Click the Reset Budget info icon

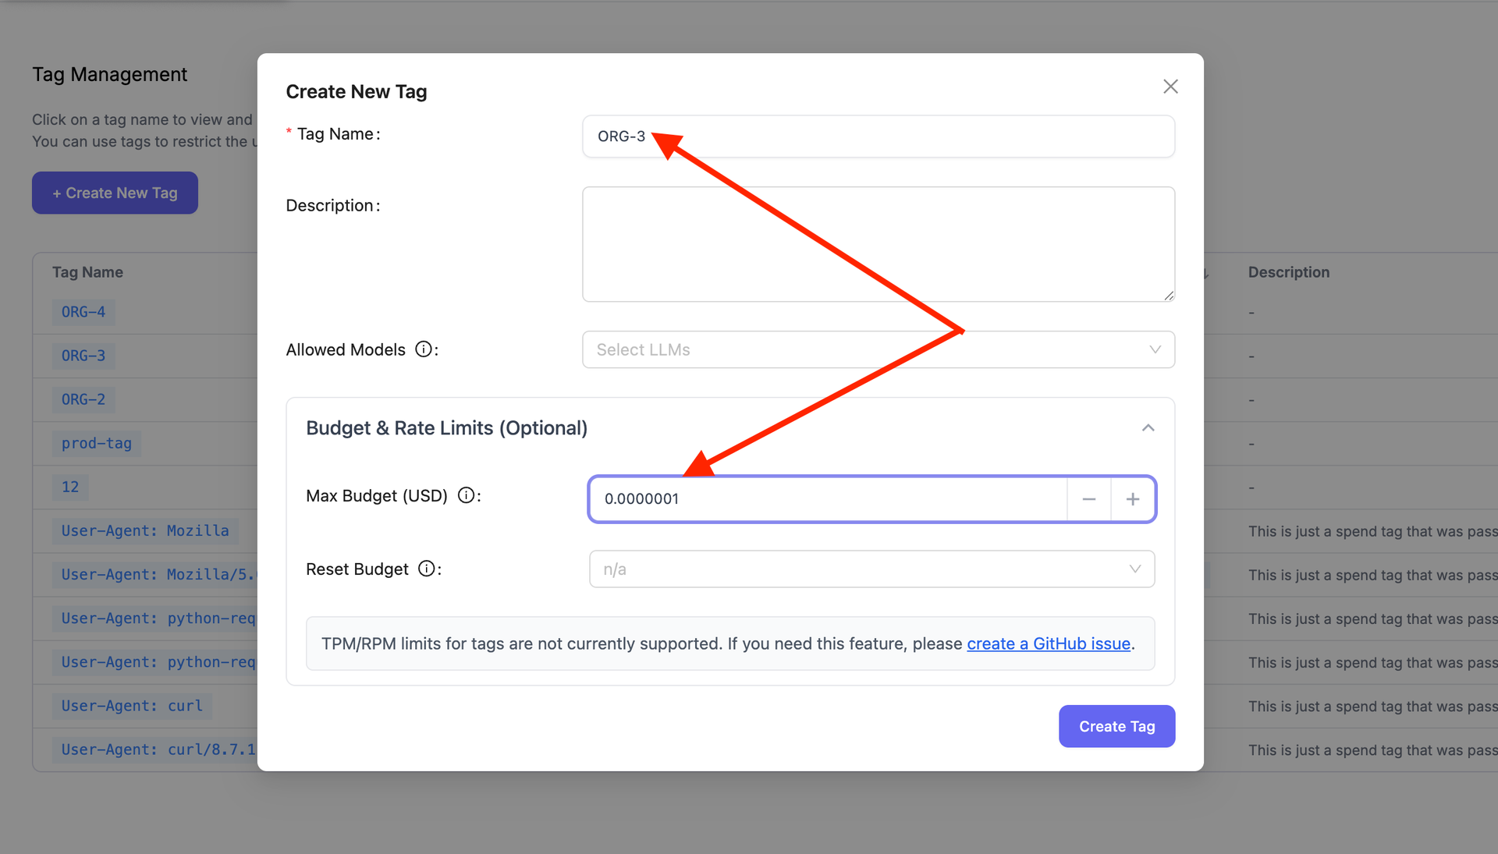coord(426,569)
